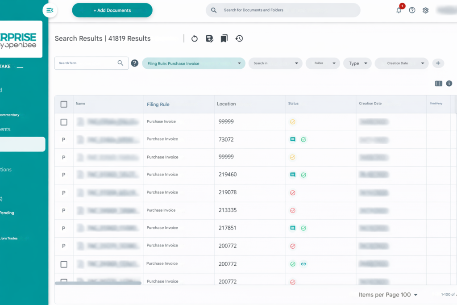Image resolution: width=457 pixels, height=305 pixels.
Task: Open the settings gear icon
Action: pyautogui.click(x=425, y=10)
